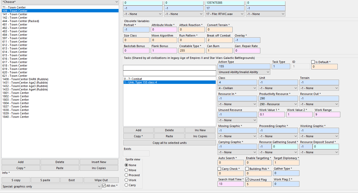The width and height of the screenshot is (358, 193).
Task: Open the 17 - File: RTWC.wav dropdown
Action: coord(225,14)
